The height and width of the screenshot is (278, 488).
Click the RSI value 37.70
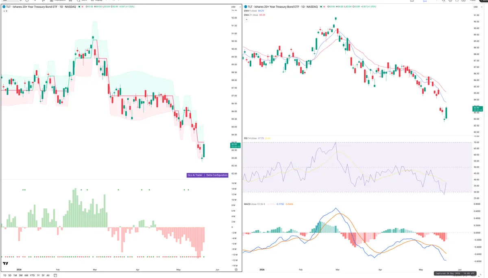(x=261, y=138)
